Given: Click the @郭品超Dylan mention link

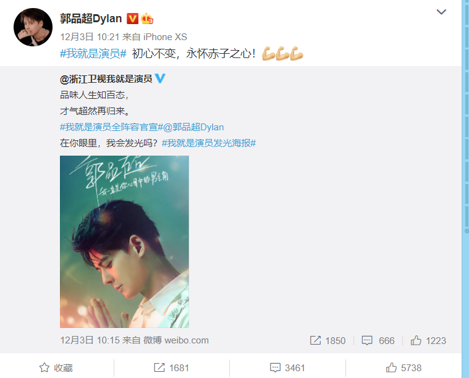Looking at the screenshot, I should 193,127.
